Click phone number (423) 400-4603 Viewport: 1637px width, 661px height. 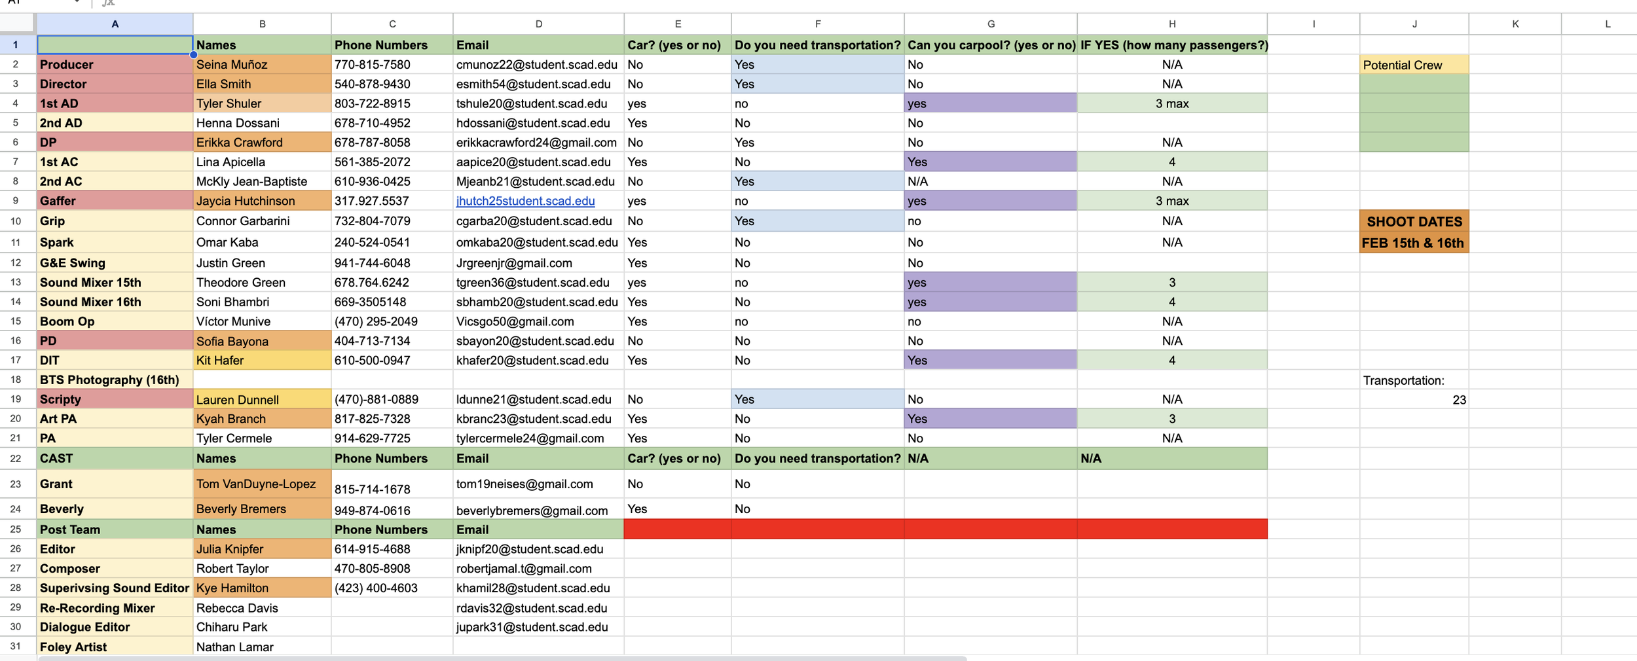(x=392, y=588)
